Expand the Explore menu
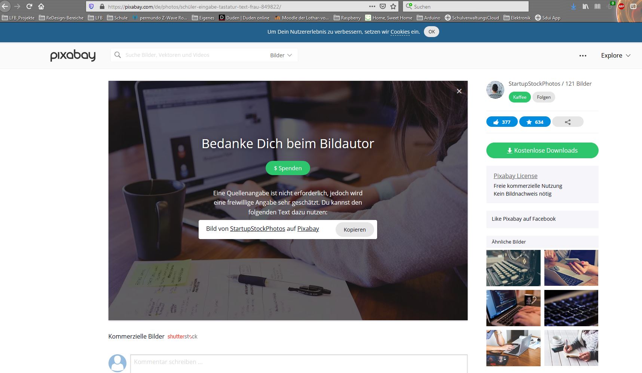 [615, 55]
